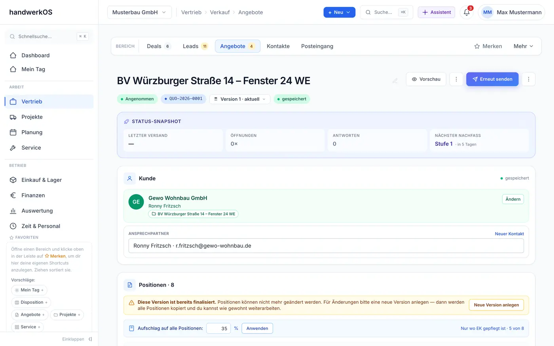
Task: Open the three-dot menu next to Vorschau
Action: [x=456, y=79]
